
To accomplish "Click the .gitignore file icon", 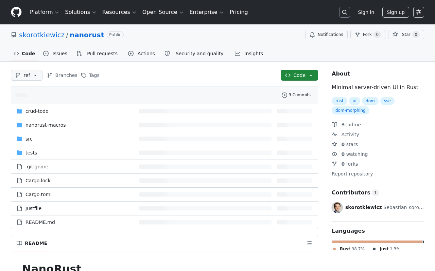I will pos(19,167).
